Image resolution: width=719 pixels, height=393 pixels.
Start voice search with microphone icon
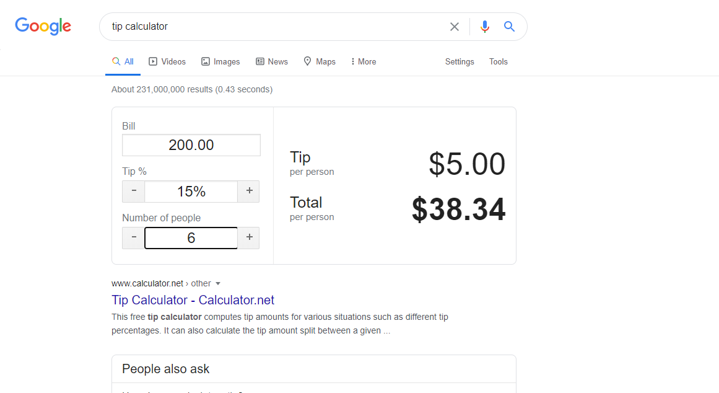485,27
